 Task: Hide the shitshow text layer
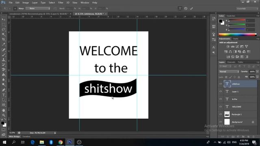pyautogui.click(x=221, y=84)
